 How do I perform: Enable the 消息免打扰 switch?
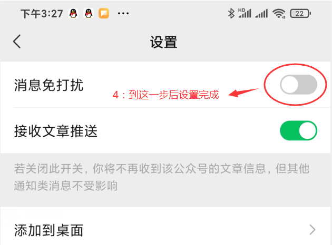(x=299, y=85)
